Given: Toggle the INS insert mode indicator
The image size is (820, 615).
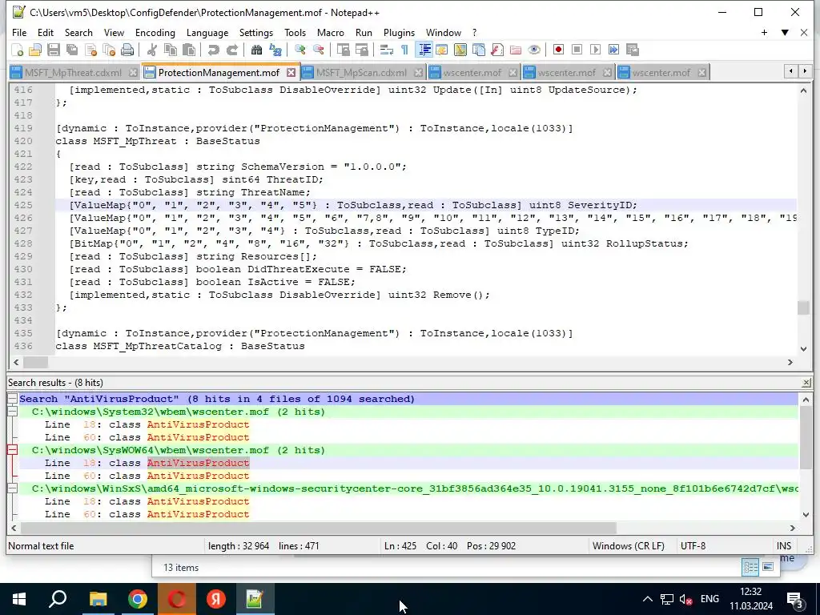Looking at the screenshot, I should [x=784, y=546].
